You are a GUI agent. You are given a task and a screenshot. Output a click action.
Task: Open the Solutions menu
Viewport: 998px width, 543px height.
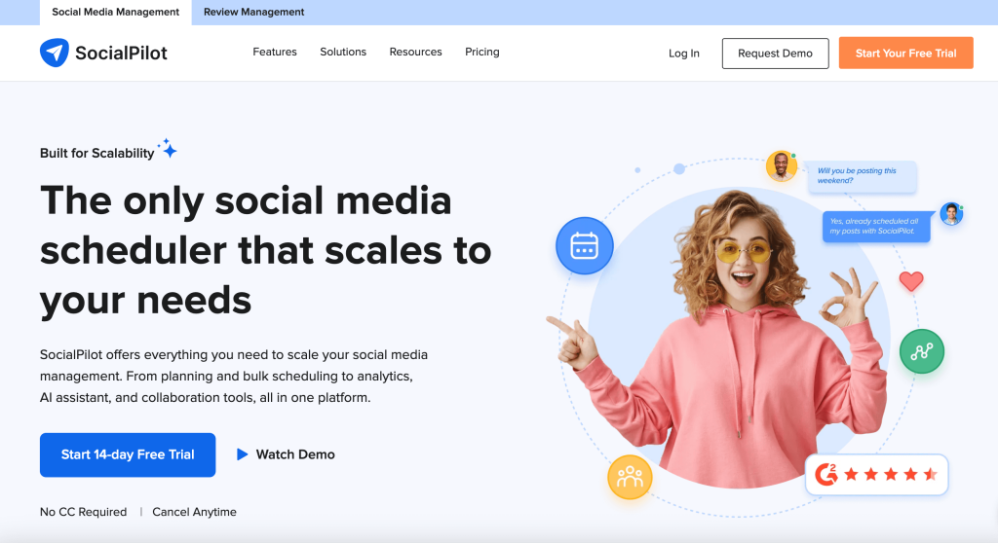point(343,53)
